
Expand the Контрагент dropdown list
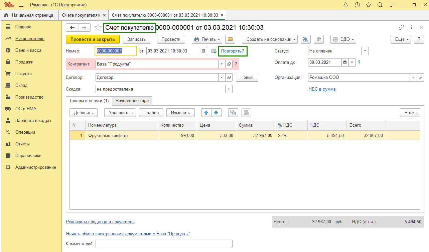[222, 64]
